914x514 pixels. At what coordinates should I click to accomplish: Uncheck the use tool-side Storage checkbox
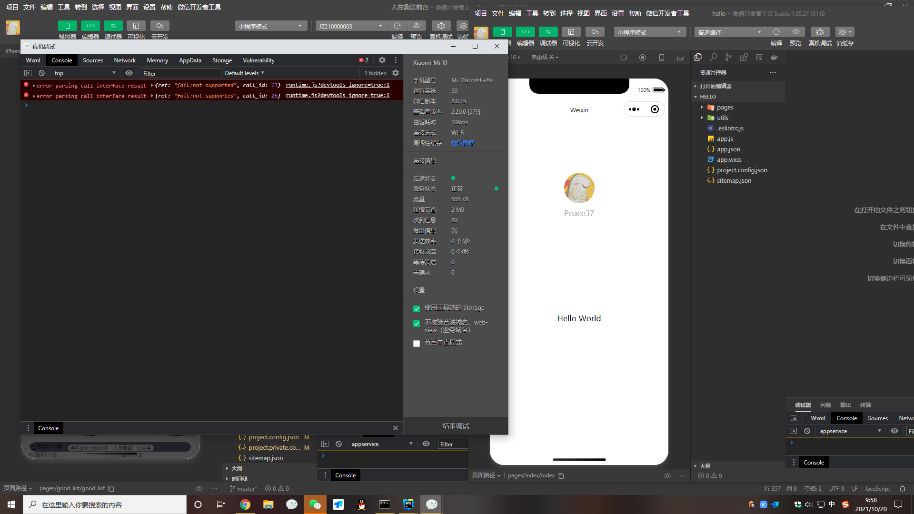pyautogui.click(x=417, y=308)
